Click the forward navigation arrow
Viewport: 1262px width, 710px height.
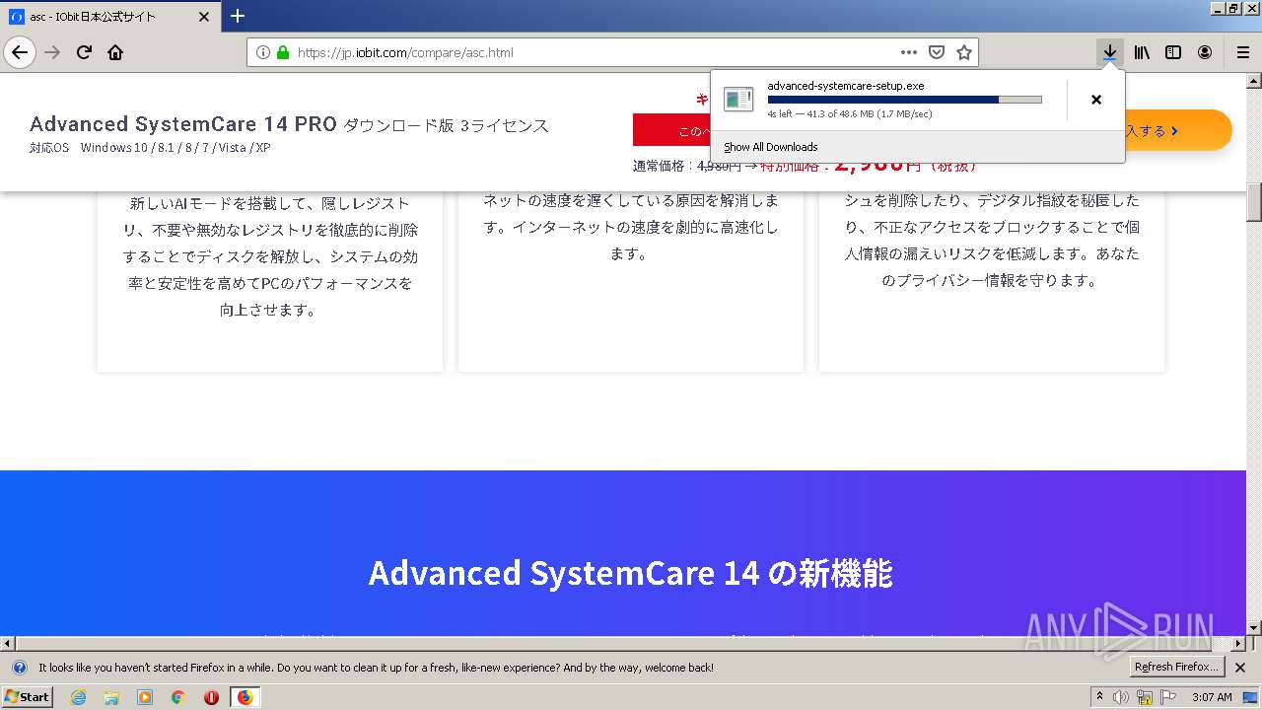53,52
